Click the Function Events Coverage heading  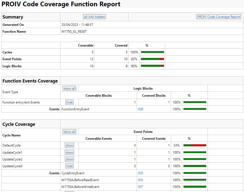pyautogui.click(x=30, y=81)
